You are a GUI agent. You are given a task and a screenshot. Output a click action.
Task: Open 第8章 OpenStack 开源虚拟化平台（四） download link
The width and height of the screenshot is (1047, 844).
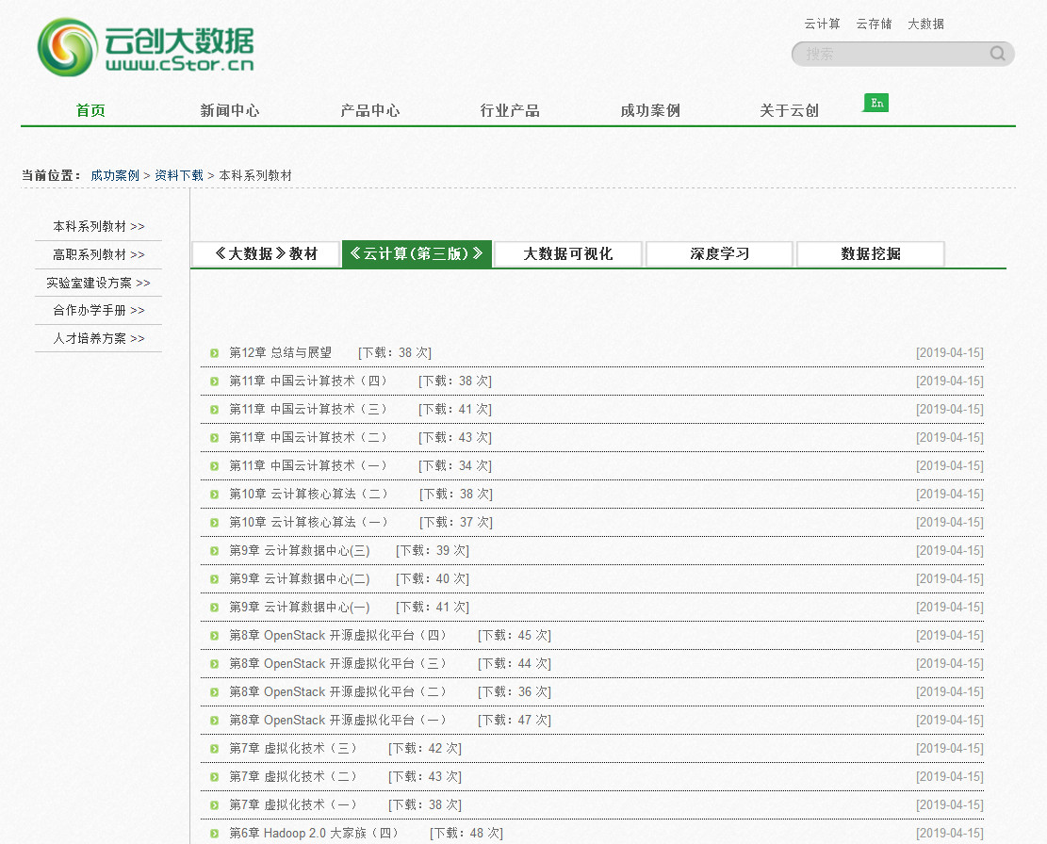pos(338,636)
